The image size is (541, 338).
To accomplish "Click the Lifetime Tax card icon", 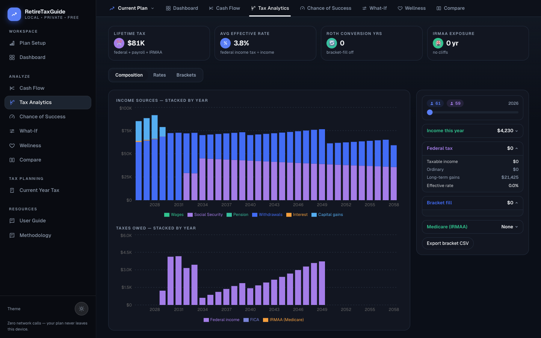I will [119, 43].
